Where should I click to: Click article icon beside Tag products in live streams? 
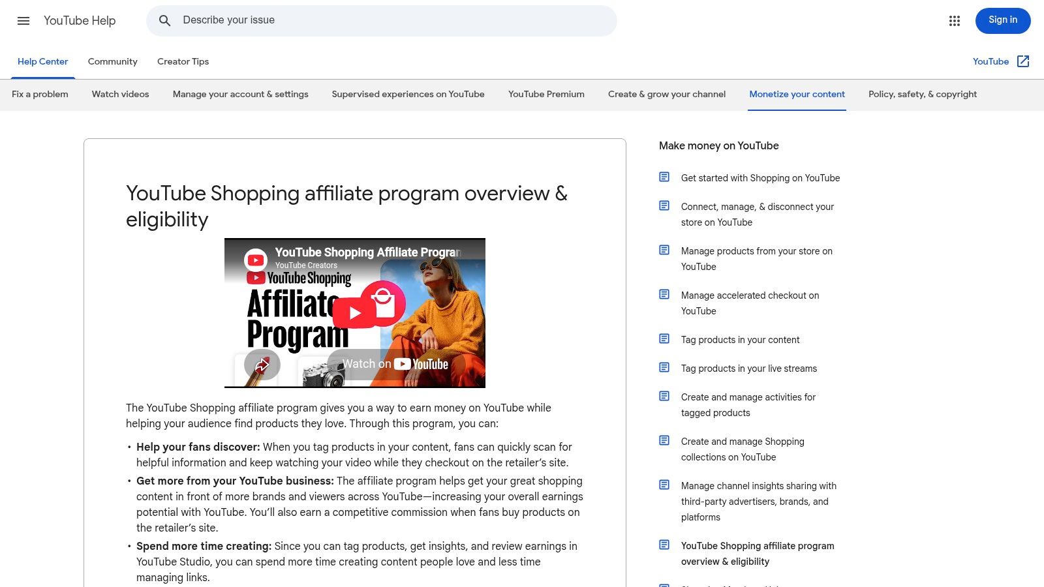point(664,367)
